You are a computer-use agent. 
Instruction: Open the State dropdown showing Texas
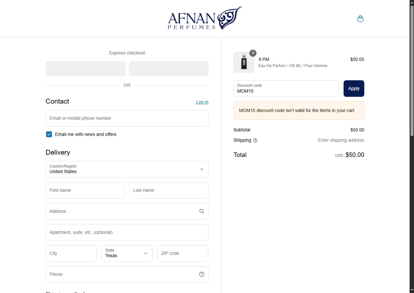[x=127, y=253]
